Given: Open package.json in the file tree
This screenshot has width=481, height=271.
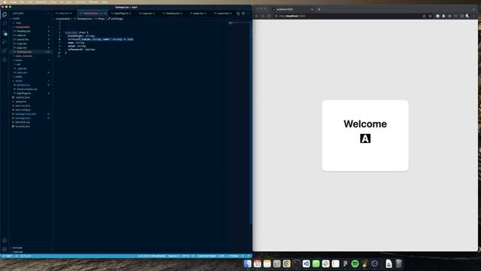Looking at the screenshot, I should coord(23,118).
